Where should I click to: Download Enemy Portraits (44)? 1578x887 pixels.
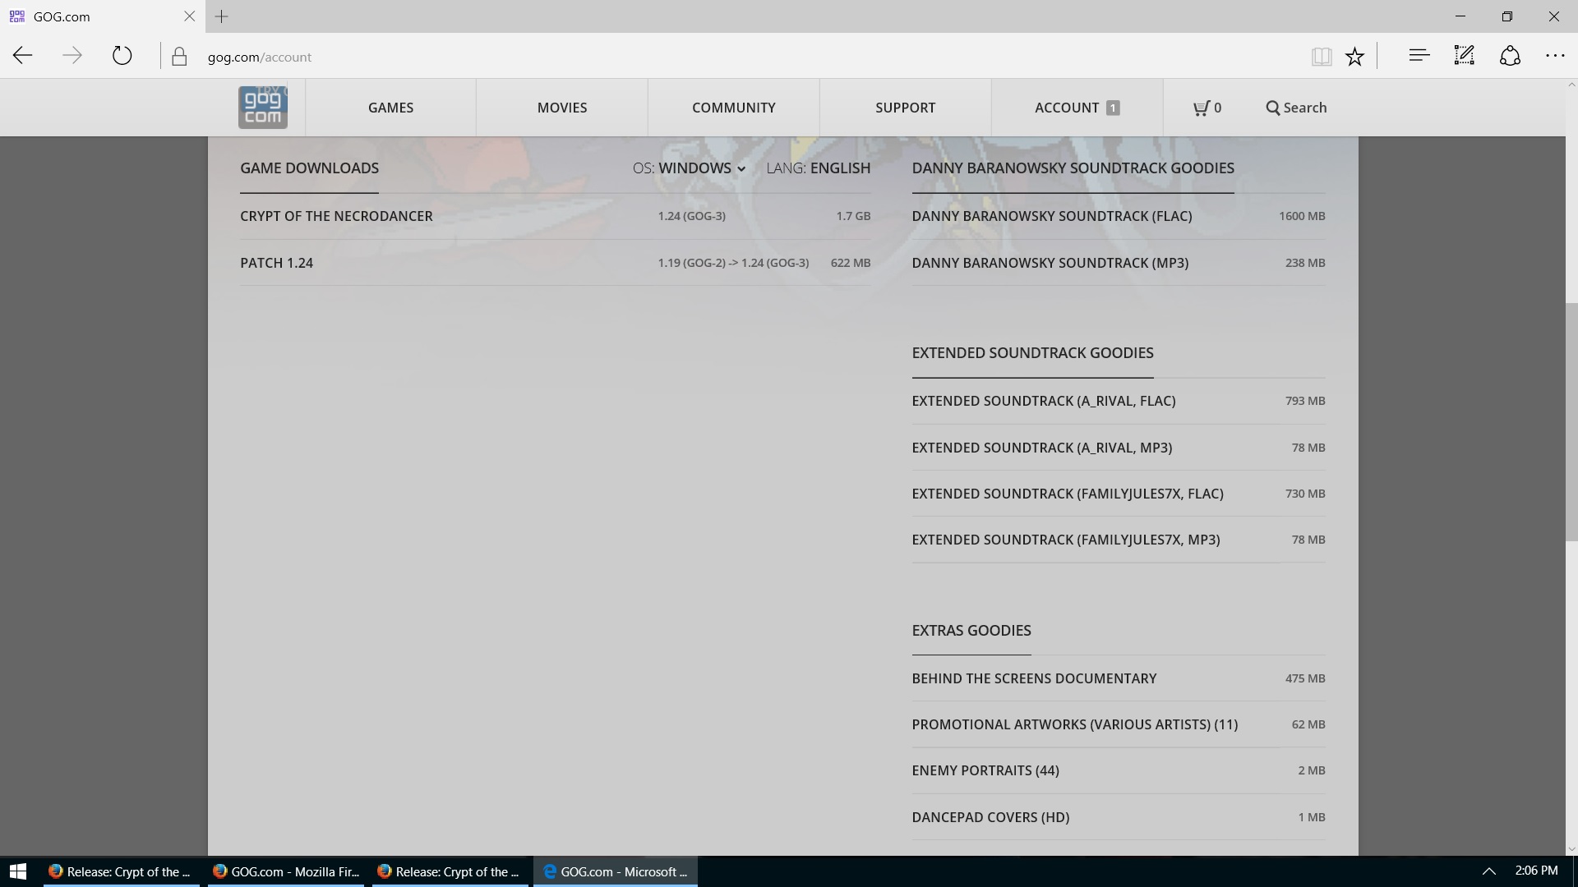[x=1118, y=770]
